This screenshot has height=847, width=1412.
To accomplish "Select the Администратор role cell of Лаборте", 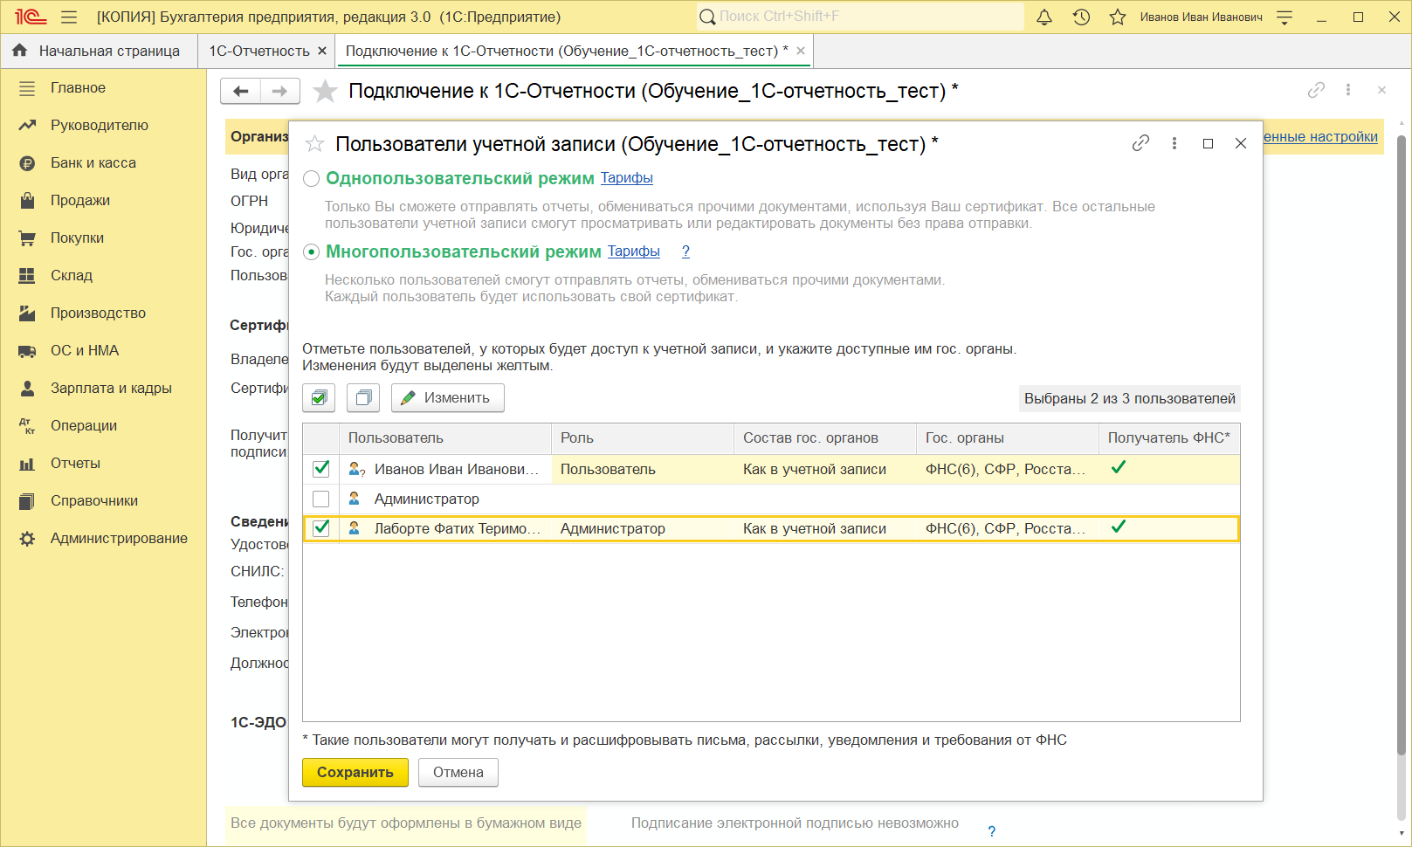I will coord(643,528).
